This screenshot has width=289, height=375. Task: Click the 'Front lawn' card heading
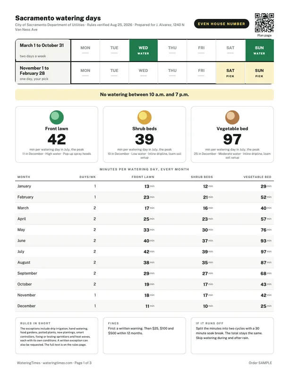[57, 129]
